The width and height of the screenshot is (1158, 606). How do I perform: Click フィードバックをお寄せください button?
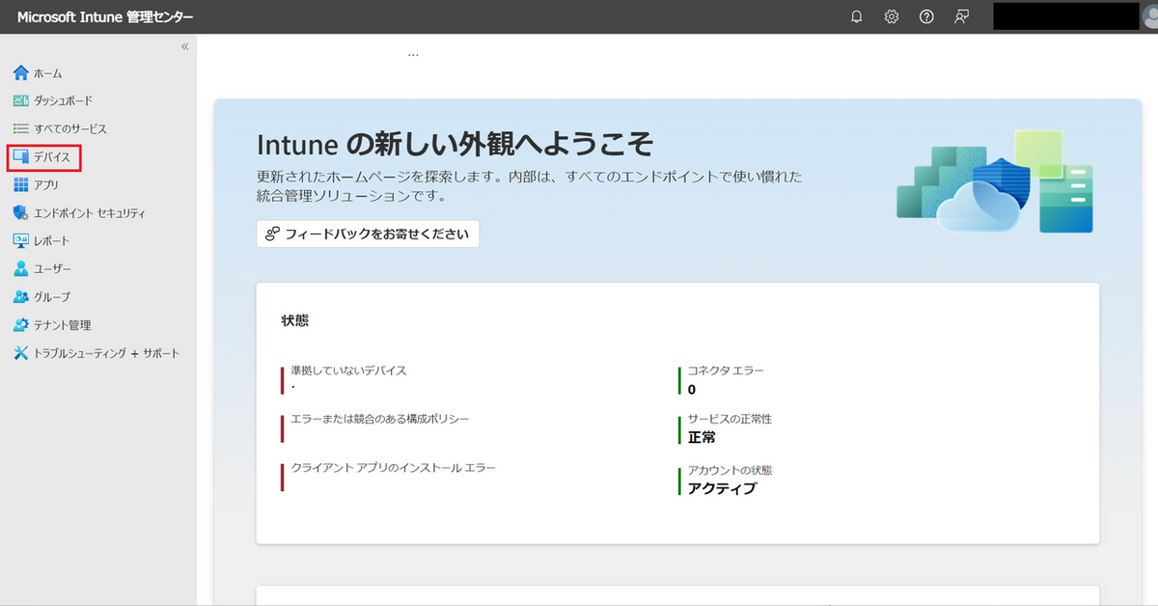(368, 234)
